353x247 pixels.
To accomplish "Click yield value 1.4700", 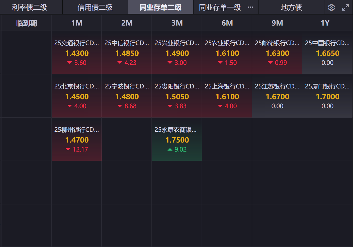I will [77, 140].
